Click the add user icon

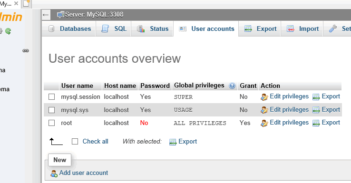(54, 173)
